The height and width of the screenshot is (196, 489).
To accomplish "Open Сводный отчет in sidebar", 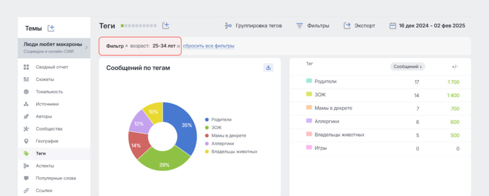I will 52,67.
